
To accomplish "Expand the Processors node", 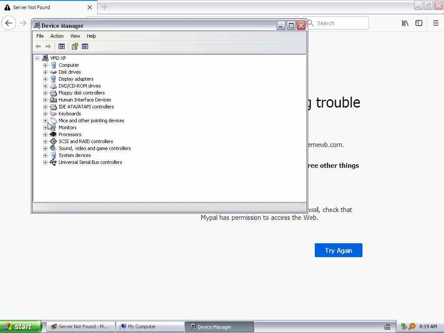I will [45, 134].
